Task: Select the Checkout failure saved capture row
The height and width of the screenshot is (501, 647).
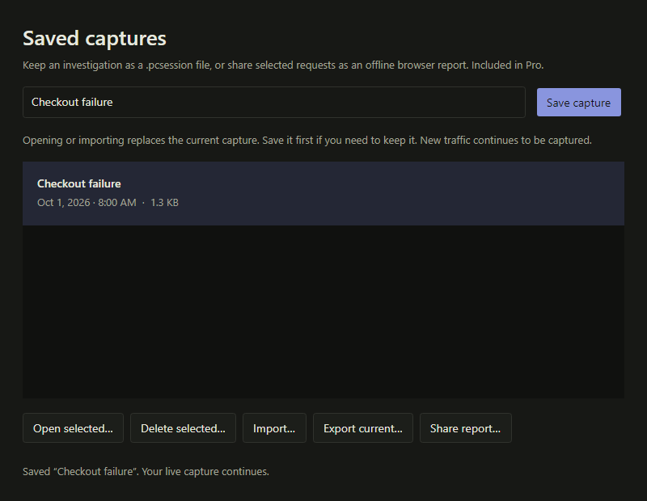Action: pyautogui.click(x=323, y=193)
